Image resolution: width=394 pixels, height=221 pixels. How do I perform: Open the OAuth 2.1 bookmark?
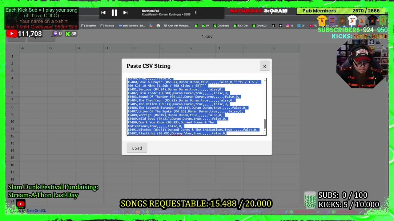point(260,26)
